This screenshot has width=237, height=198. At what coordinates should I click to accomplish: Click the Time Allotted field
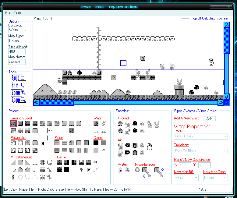tap(17, 51)
